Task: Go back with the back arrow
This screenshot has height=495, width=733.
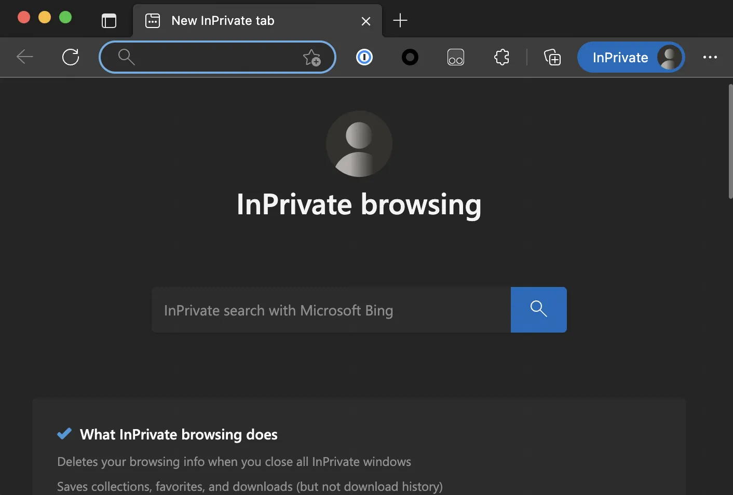Action: [x=25, y=57]
